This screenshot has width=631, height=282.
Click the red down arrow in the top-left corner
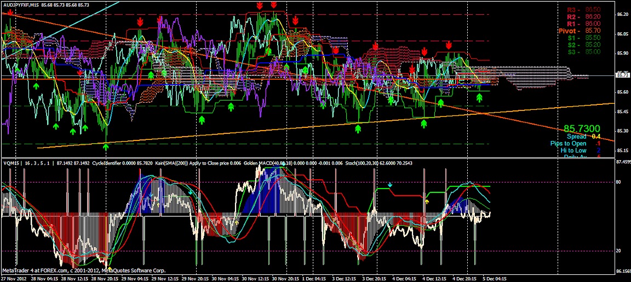point(10,13)
